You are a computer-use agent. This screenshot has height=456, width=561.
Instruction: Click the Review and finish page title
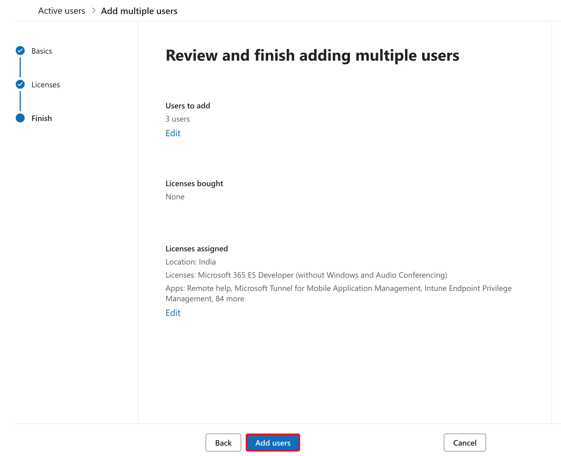pos(312,55)
